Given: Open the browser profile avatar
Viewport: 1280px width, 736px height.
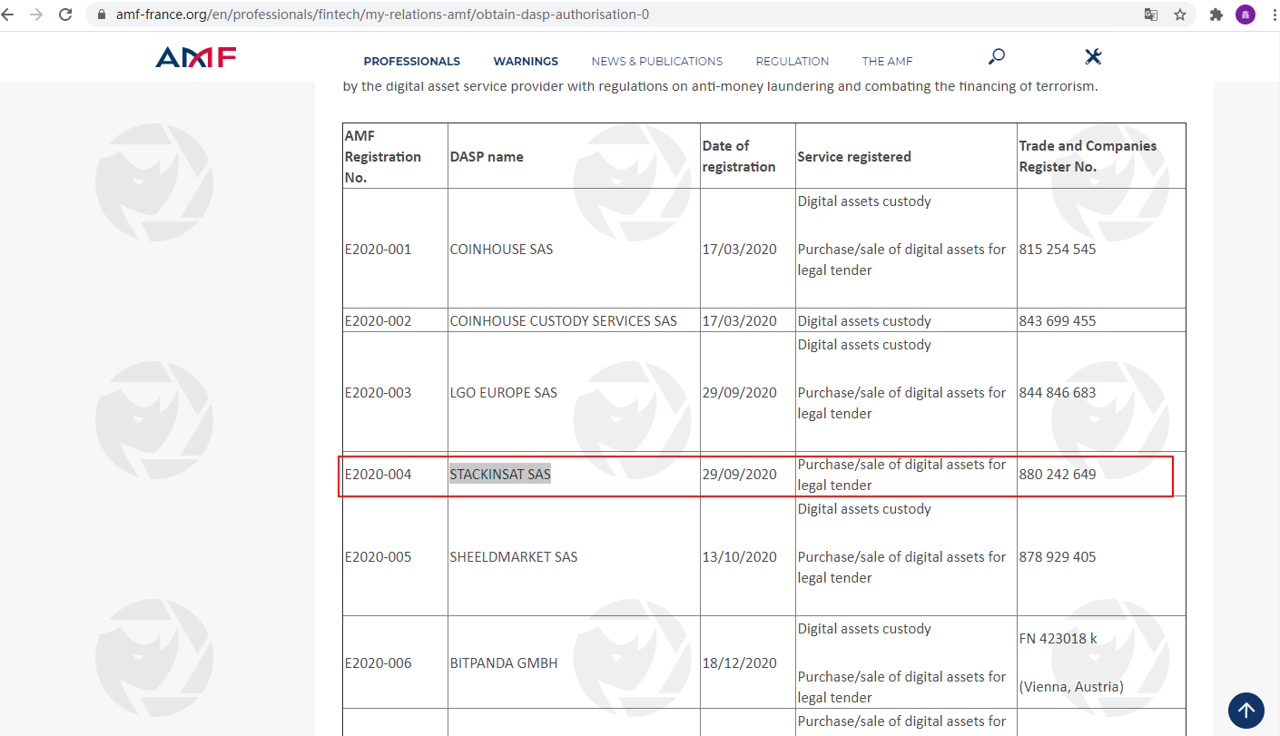Looking at the screenshot, I should (1246, 15).
